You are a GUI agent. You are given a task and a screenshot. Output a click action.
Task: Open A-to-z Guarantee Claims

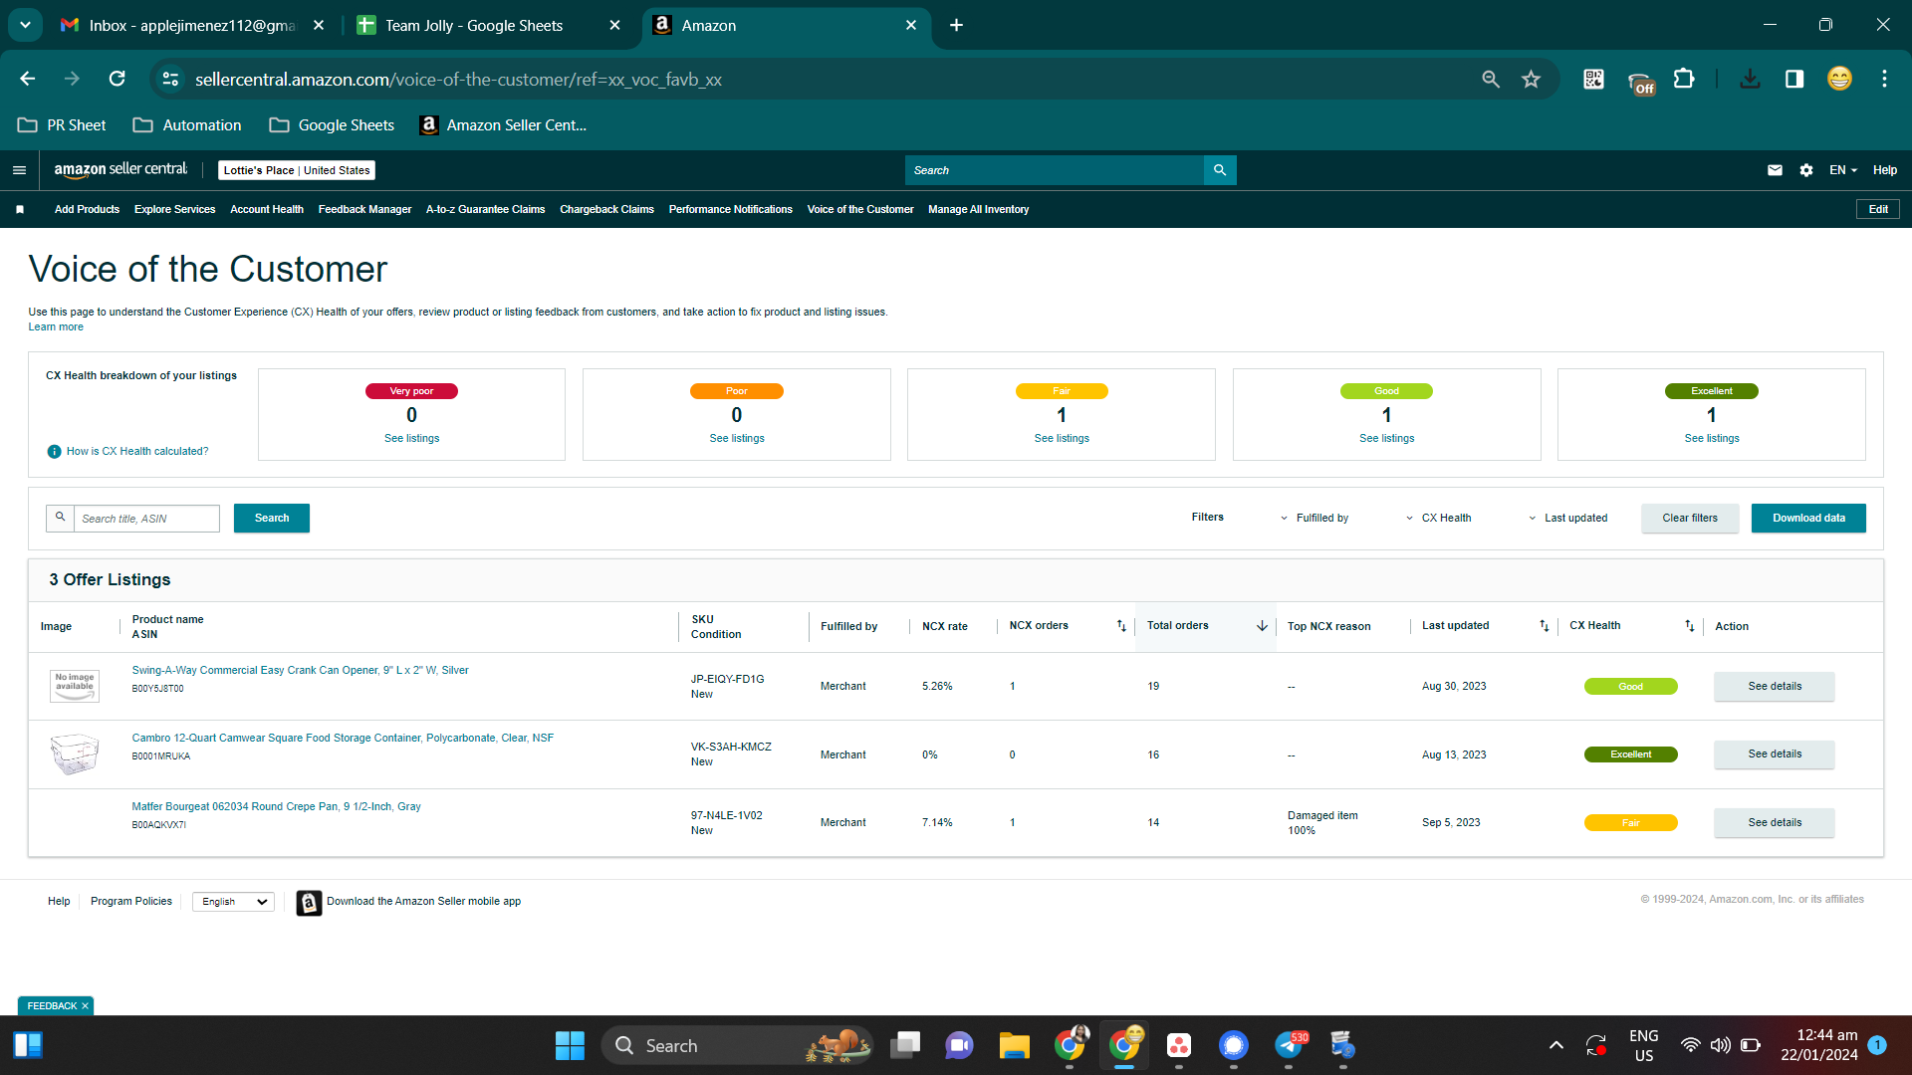(x=485, y=209)
